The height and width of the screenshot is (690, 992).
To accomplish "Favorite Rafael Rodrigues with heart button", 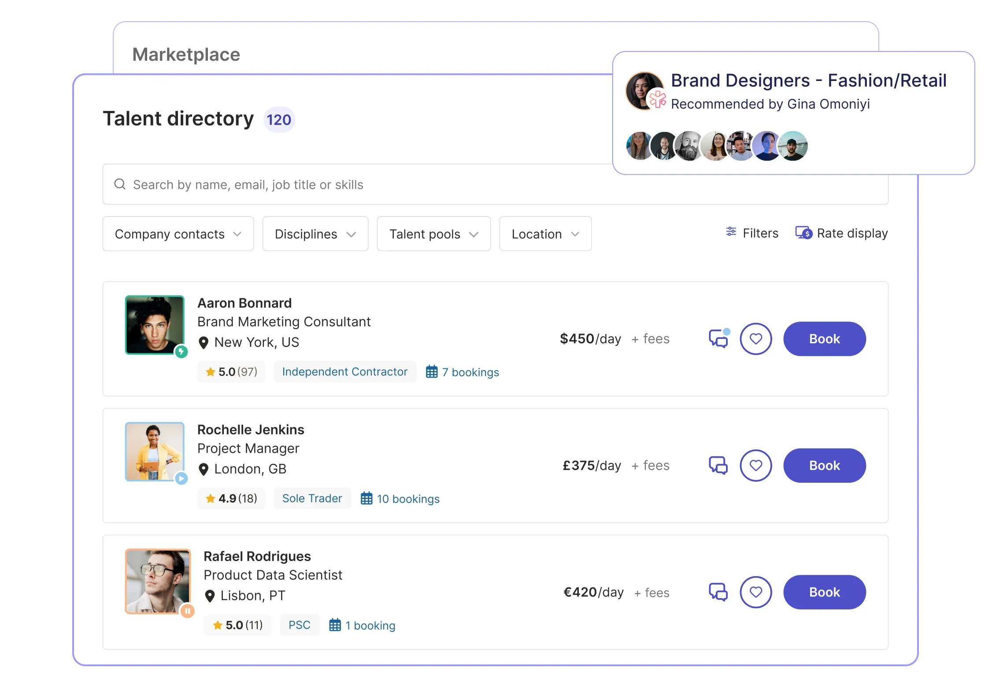I will pyautogui.click(x=755, y=592).
